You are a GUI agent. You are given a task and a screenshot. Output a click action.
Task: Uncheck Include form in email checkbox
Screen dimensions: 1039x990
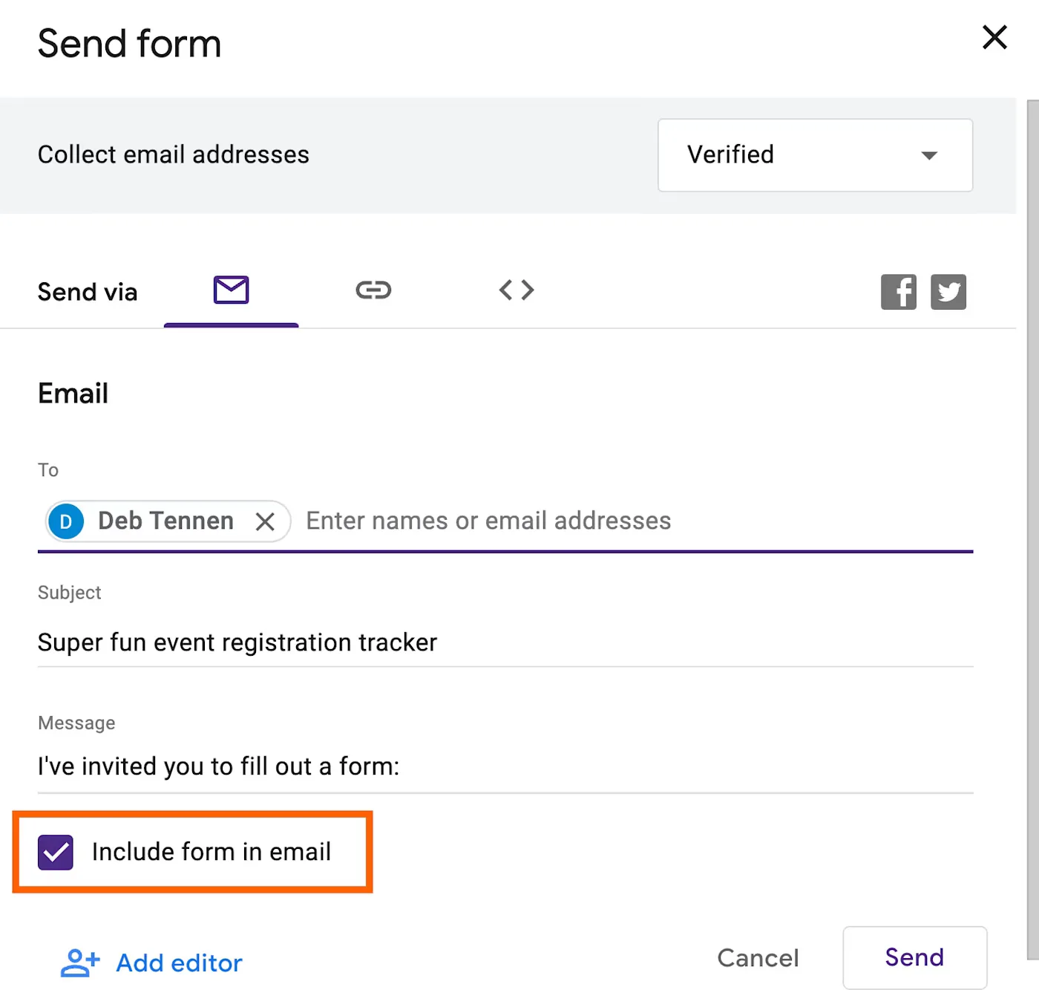pyautogui.click(x=56, y=852)
